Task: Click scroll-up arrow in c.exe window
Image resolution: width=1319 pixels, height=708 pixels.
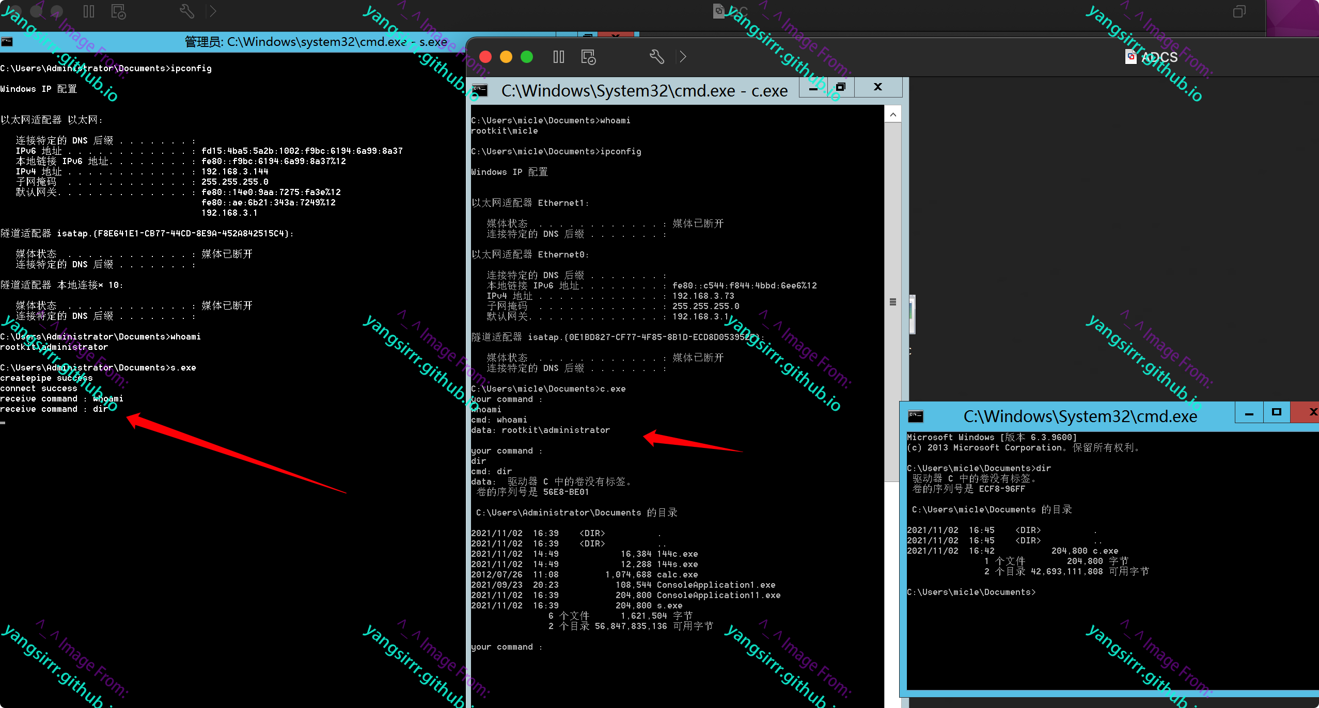Action: pos(893,115)
